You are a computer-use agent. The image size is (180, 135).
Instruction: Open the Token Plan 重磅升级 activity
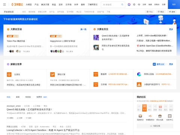16,41
